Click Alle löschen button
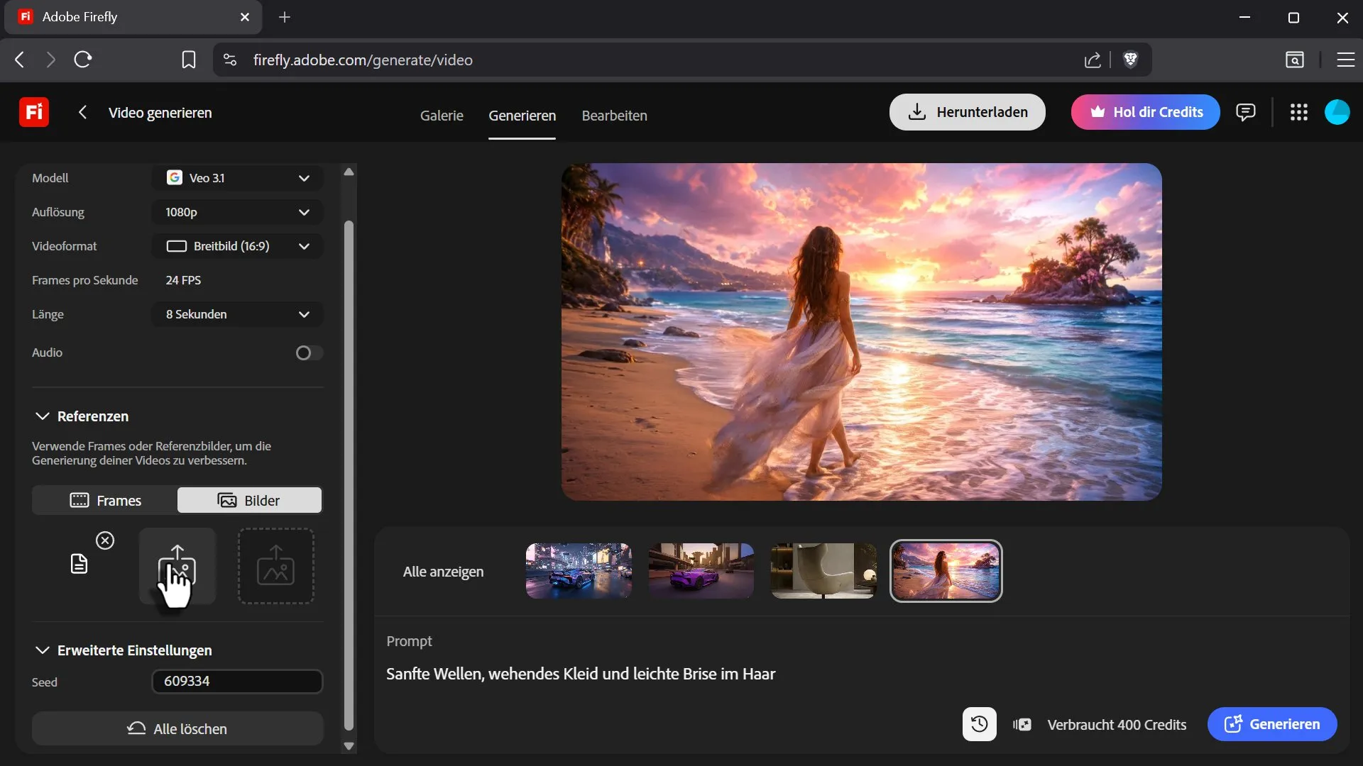The width and height of the screenshot is (1363, 766). coord(177,728)
